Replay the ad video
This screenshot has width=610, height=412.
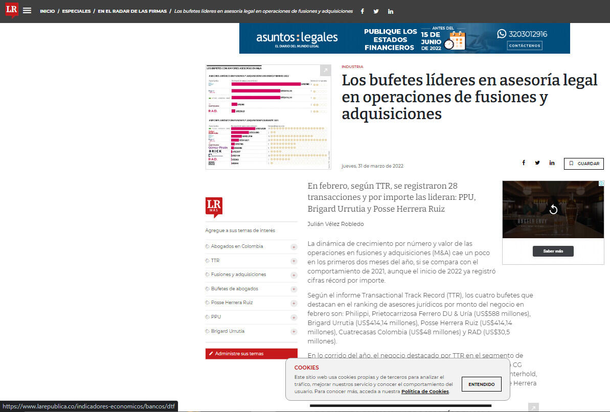553,210
